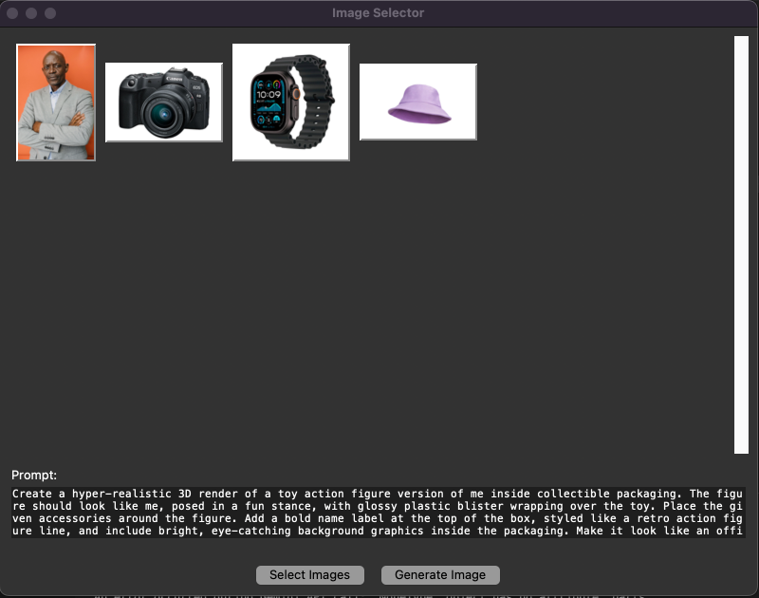Select the man in gray suit photo
759x598 pixels.
tap(56, 103)
